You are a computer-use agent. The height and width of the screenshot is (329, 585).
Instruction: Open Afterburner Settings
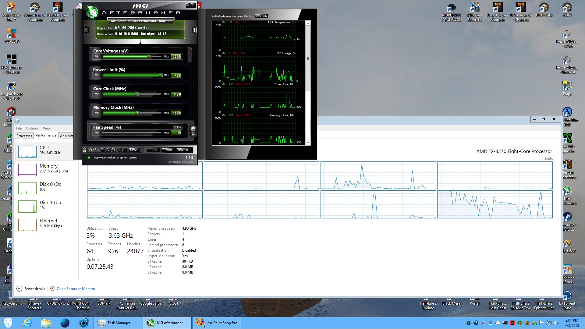[183, 150]
